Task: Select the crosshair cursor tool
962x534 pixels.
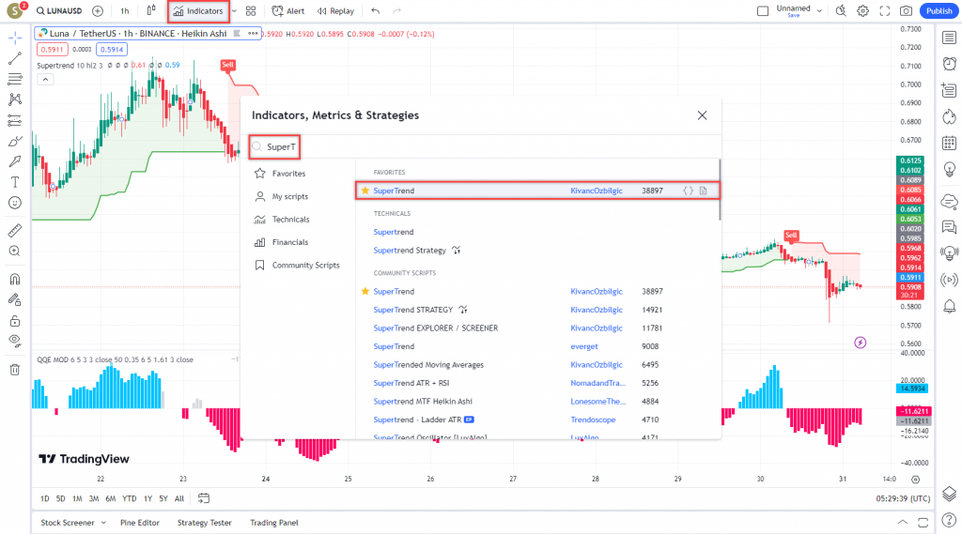Action: [x=15, y=38]
